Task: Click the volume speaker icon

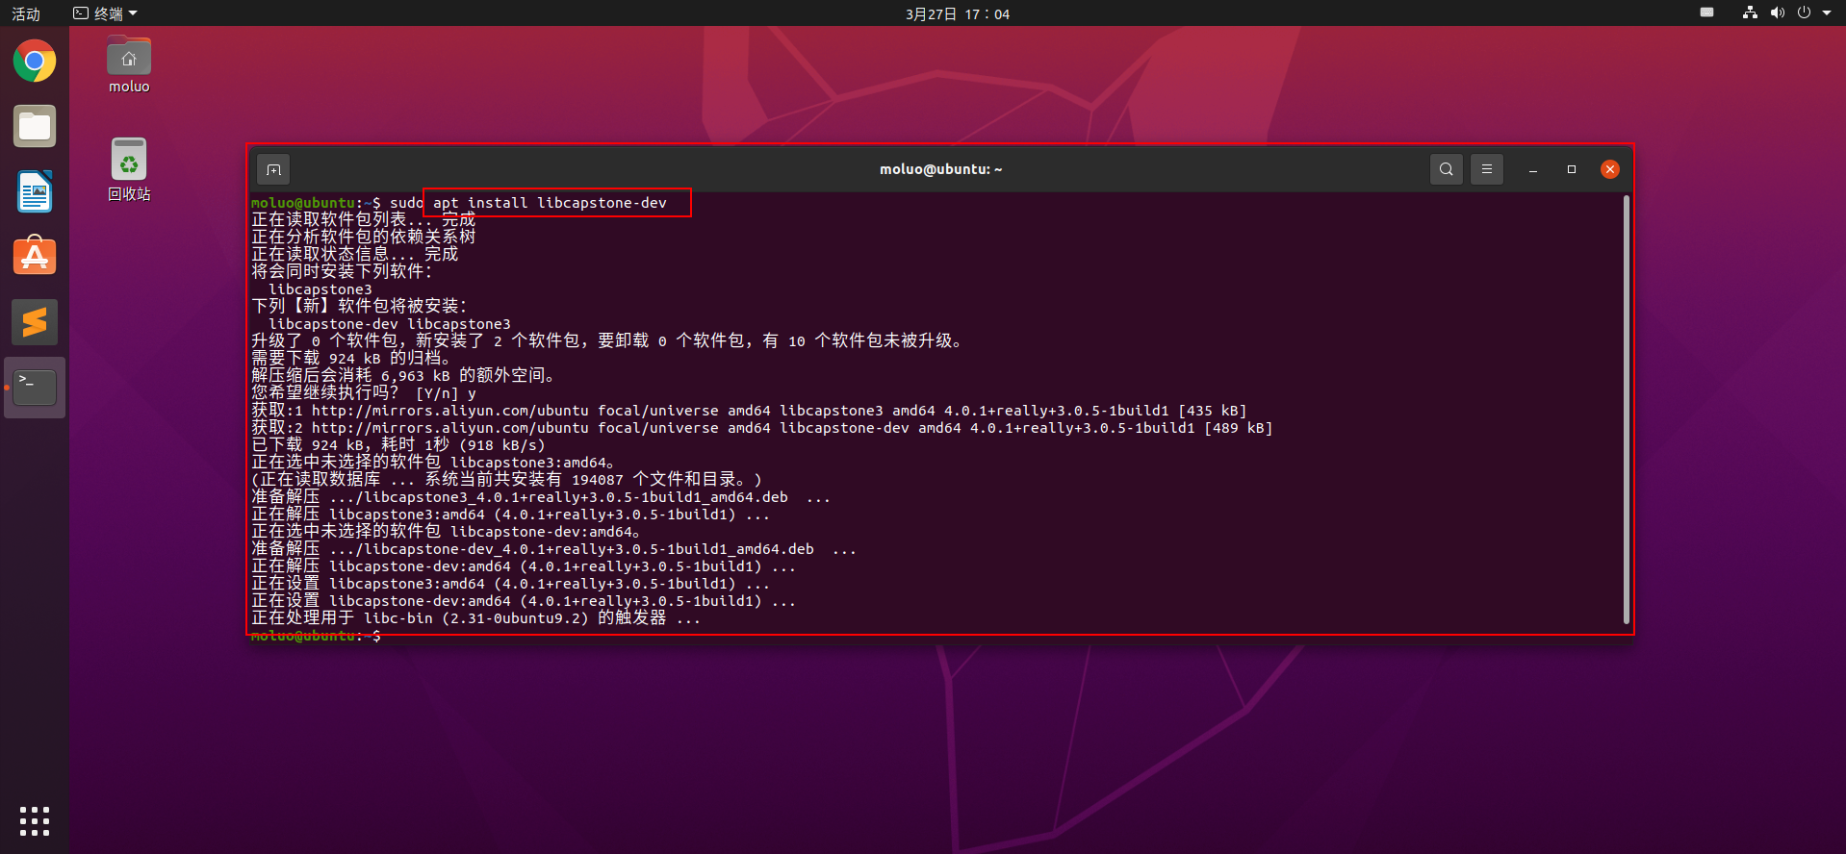Action: tap(1777, 13)
